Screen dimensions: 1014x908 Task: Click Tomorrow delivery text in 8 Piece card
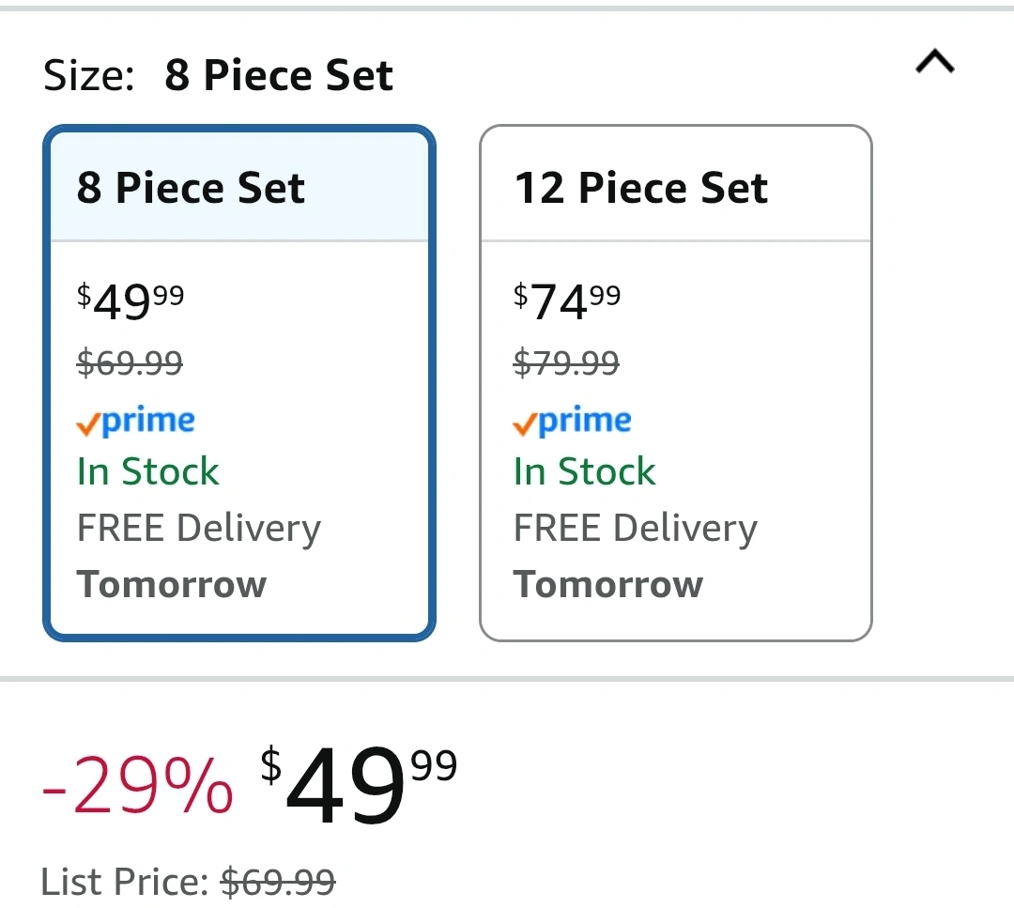pyautogui.click(x=172, y=585)
